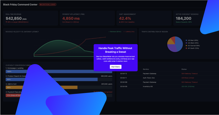Image resolution: width=219 pixels, height=115 pixels.
Task: Click the Homepage / Landing 100% funnel bar
Action: (59, 71)
